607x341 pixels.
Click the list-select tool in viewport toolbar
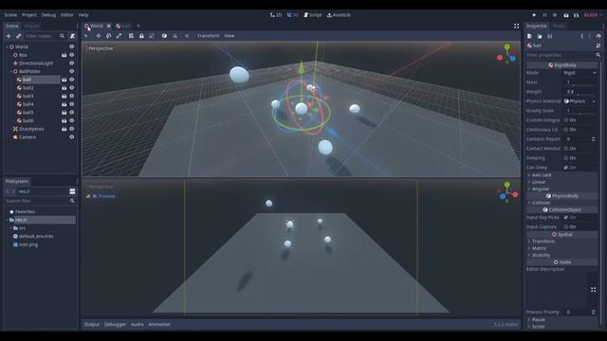[131, 36]
